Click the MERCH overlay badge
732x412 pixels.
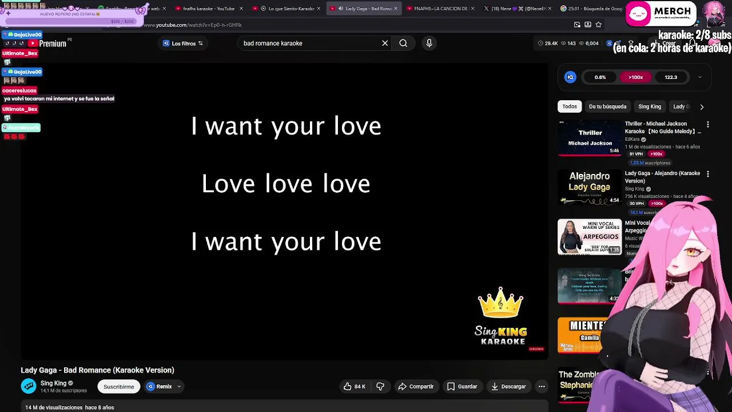[x=661, y=14]
